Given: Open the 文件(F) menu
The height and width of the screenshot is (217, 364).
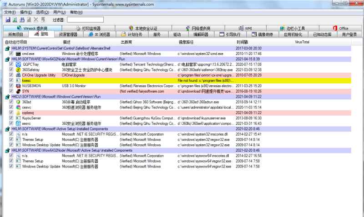Looking at the screenshot, I should pyautogui.click(x=10, y=12).
